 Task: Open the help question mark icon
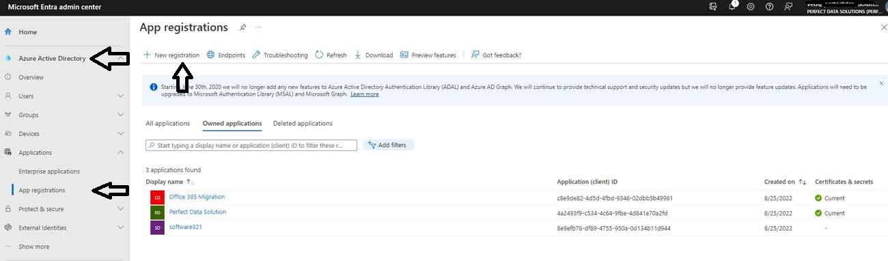coord(769,6)
